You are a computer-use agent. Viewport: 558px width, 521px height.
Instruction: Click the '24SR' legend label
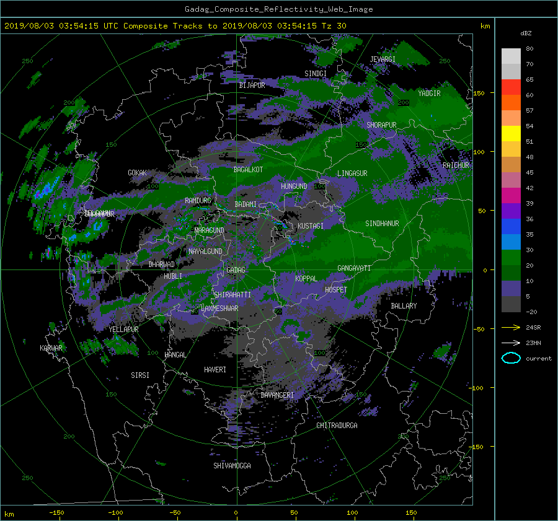(x=533, y=328)
